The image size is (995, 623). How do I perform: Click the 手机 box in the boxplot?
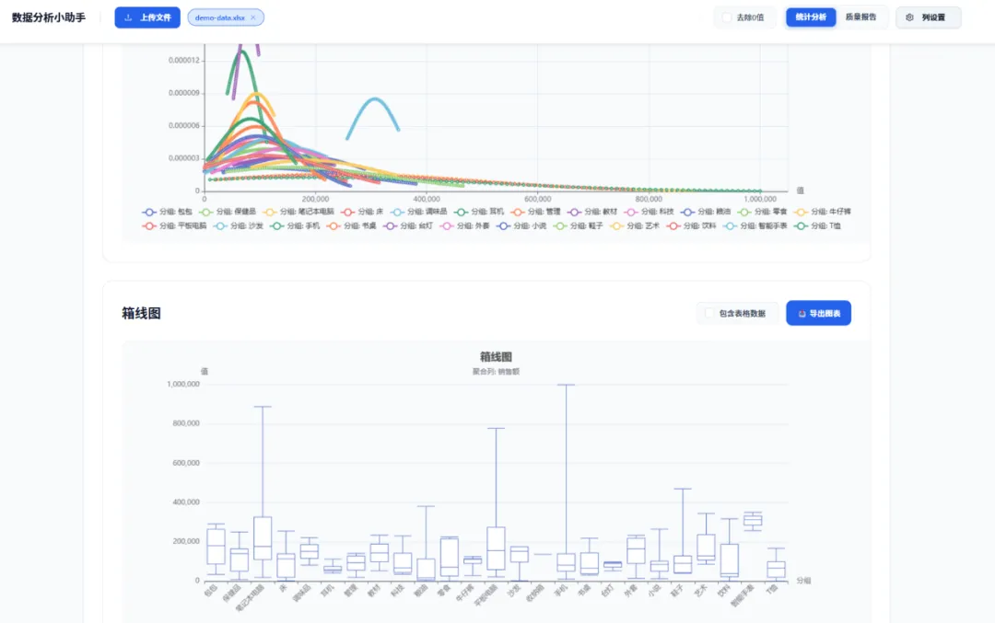566,562
